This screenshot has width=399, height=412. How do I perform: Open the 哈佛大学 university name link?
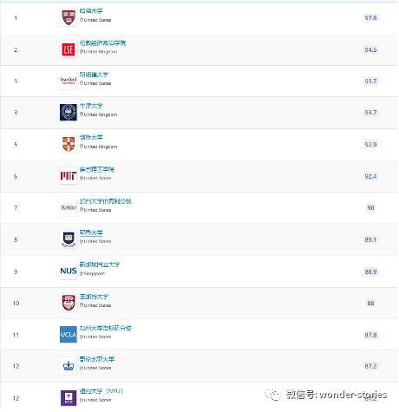click(x=91, y=11)
